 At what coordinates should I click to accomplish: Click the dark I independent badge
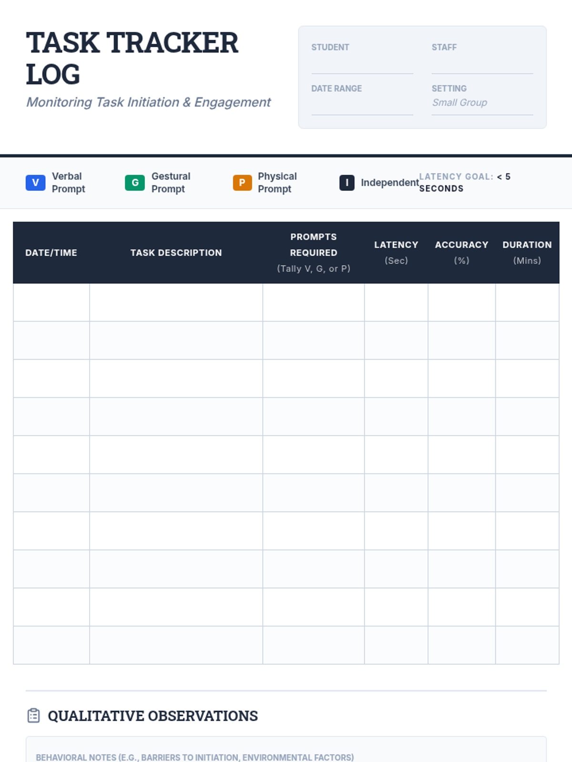347,182
